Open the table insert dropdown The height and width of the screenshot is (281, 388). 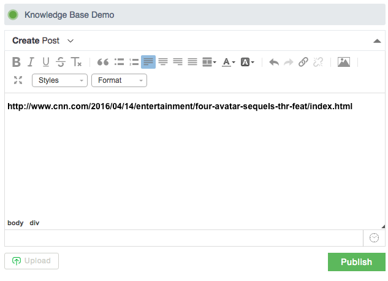[209, 62]
